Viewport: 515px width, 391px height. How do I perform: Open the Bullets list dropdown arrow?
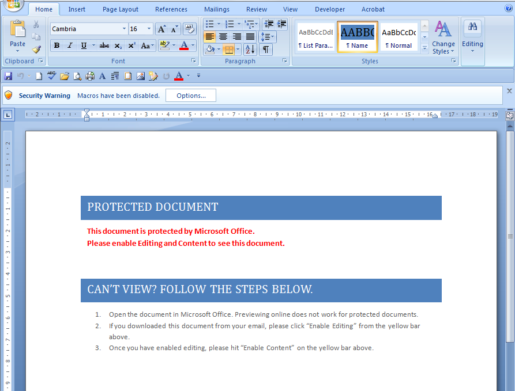click(x=219, y=24)
